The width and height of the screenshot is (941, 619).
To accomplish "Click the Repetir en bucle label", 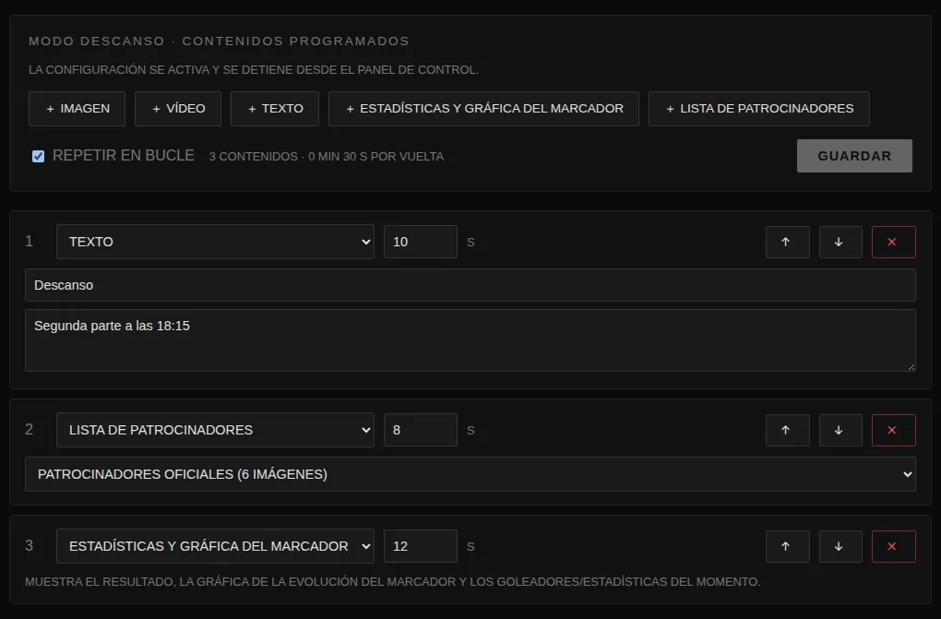I will click(x=123, y=156).
